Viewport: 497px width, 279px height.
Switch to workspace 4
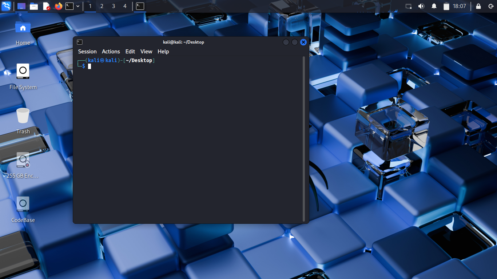tap(125, 6)
